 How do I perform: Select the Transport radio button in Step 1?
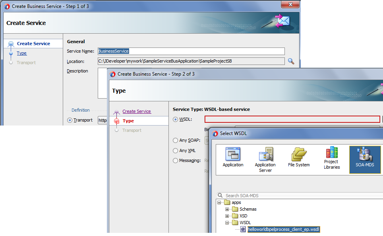[70, 120]
